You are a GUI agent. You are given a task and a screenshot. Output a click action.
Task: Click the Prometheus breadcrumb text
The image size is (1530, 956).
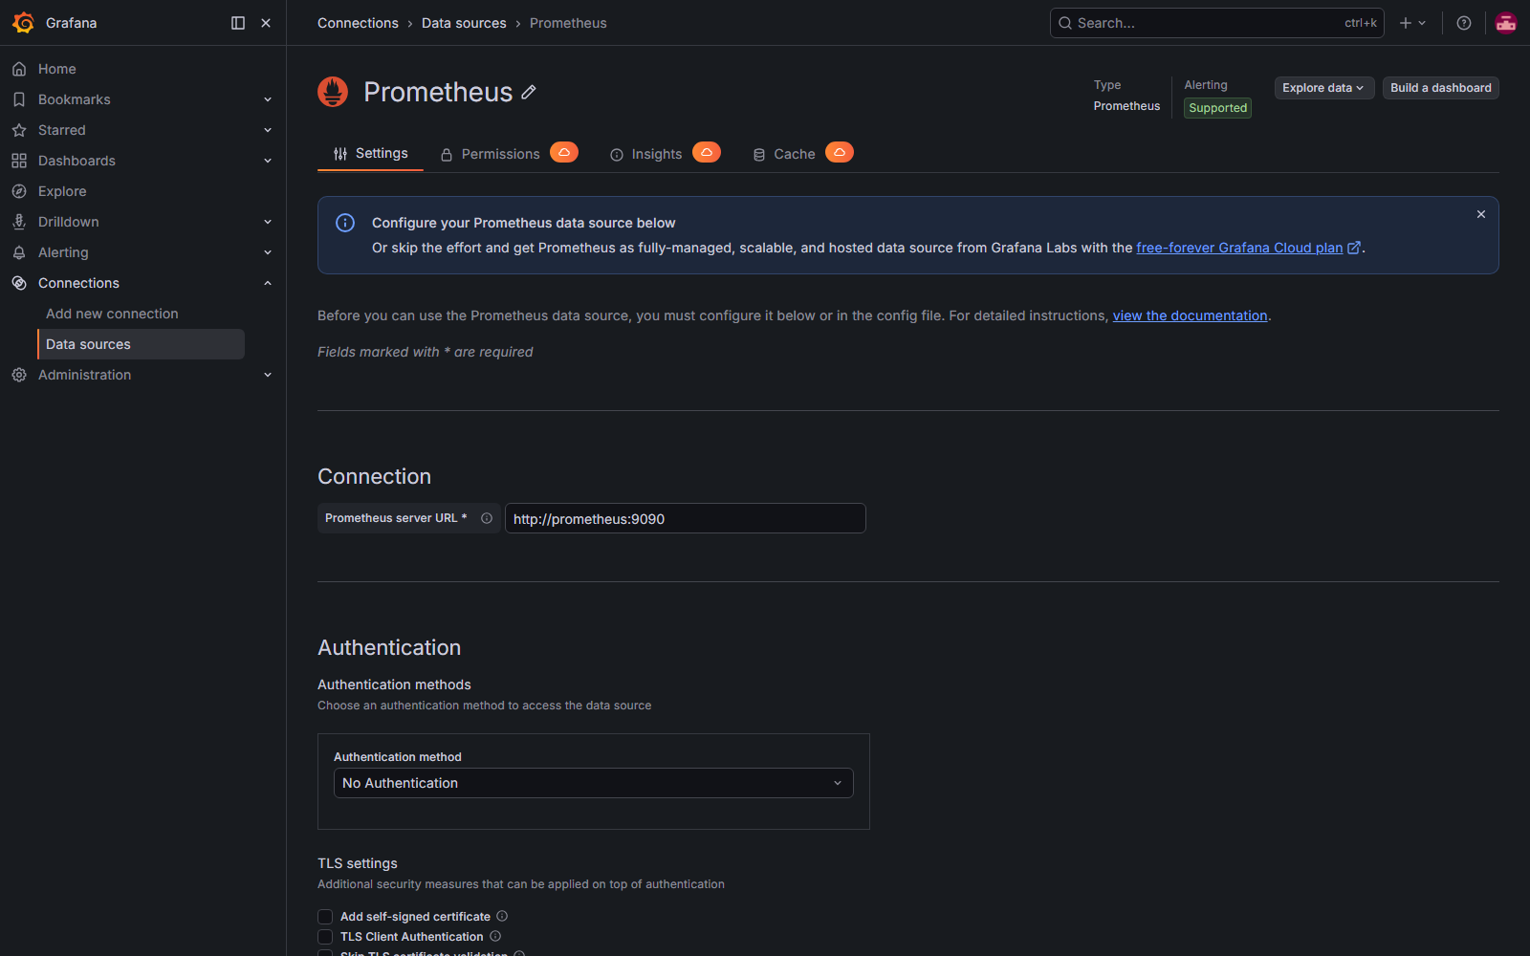[x=568, y=23]
